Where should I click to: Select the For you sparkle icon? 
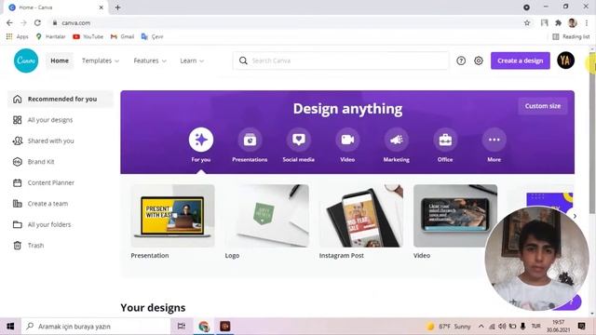201,140
